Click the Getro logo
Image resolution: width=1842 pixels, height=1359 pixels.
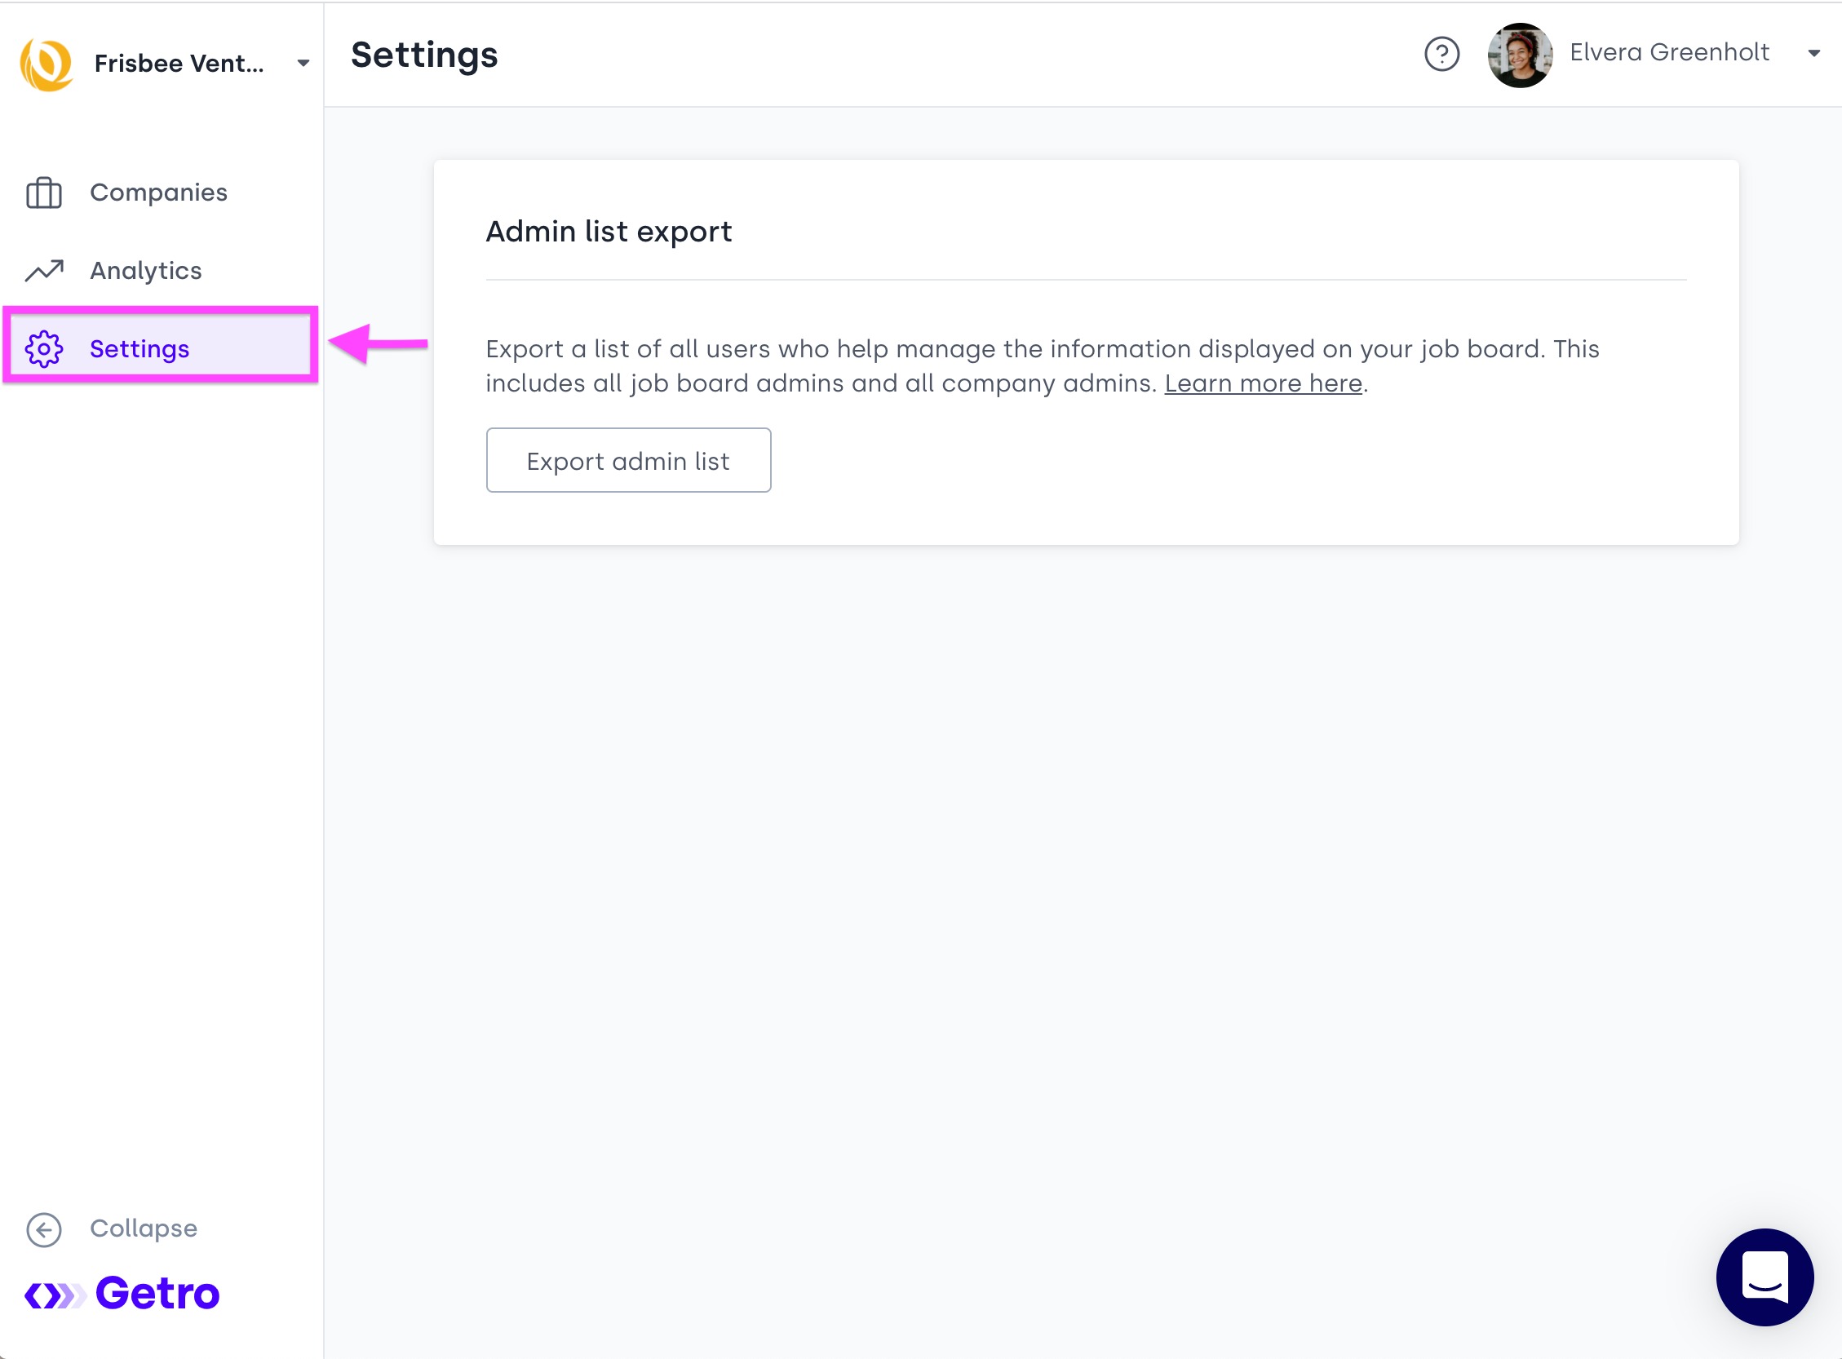[122, 1293]
